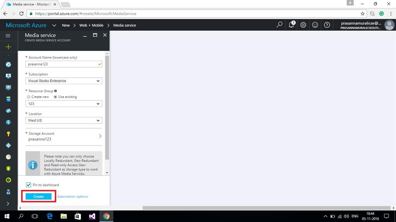Open the Resource Group 123 dropdown

tap(64, 104)
